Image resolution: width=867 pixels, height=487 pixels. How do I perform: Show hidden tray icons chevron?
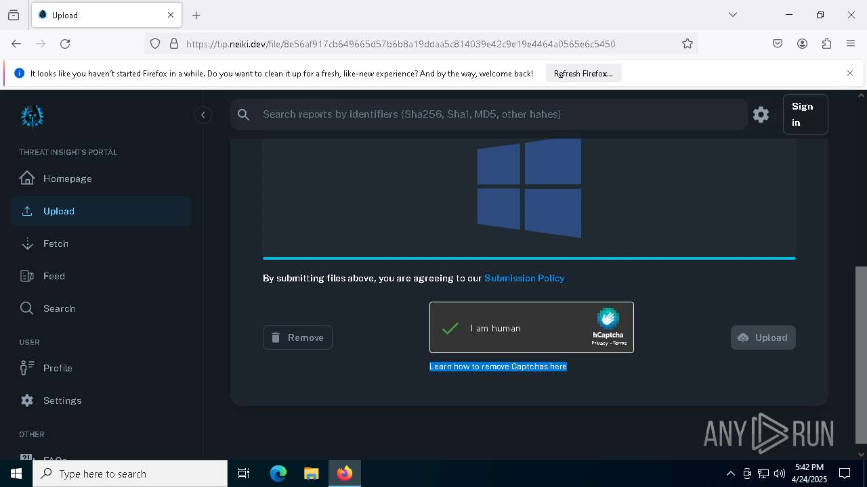pyautogui.click(x=730, y=473)
